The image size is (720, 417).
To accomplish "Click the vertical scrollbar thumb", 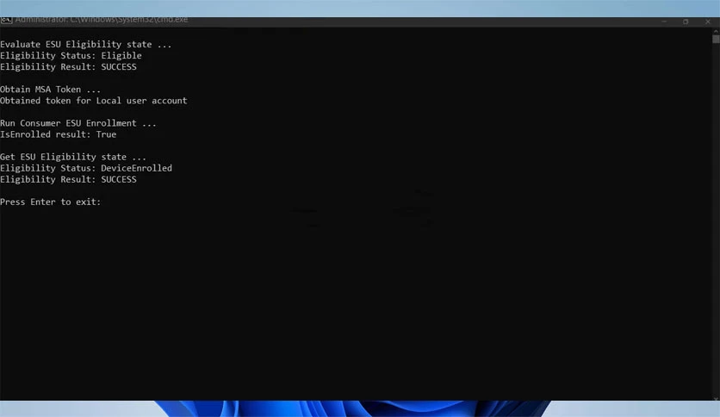I will click(x=716, y=40).
